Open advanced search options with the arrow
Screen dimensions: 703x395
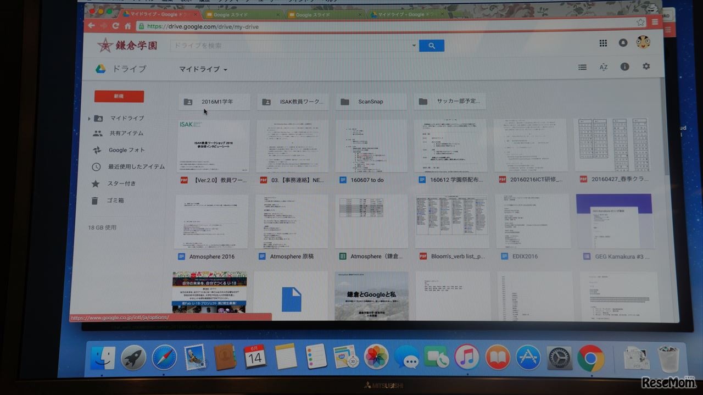(x=414, y=46)
